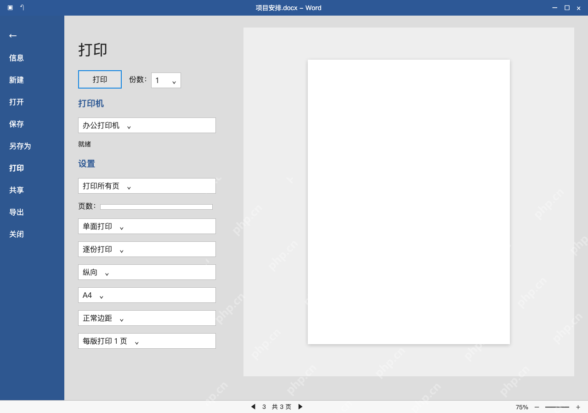The height and width of the screenshot is (413, 588).
Task: Open the 纵向 orientation dropdown
Action: (147, 272)
